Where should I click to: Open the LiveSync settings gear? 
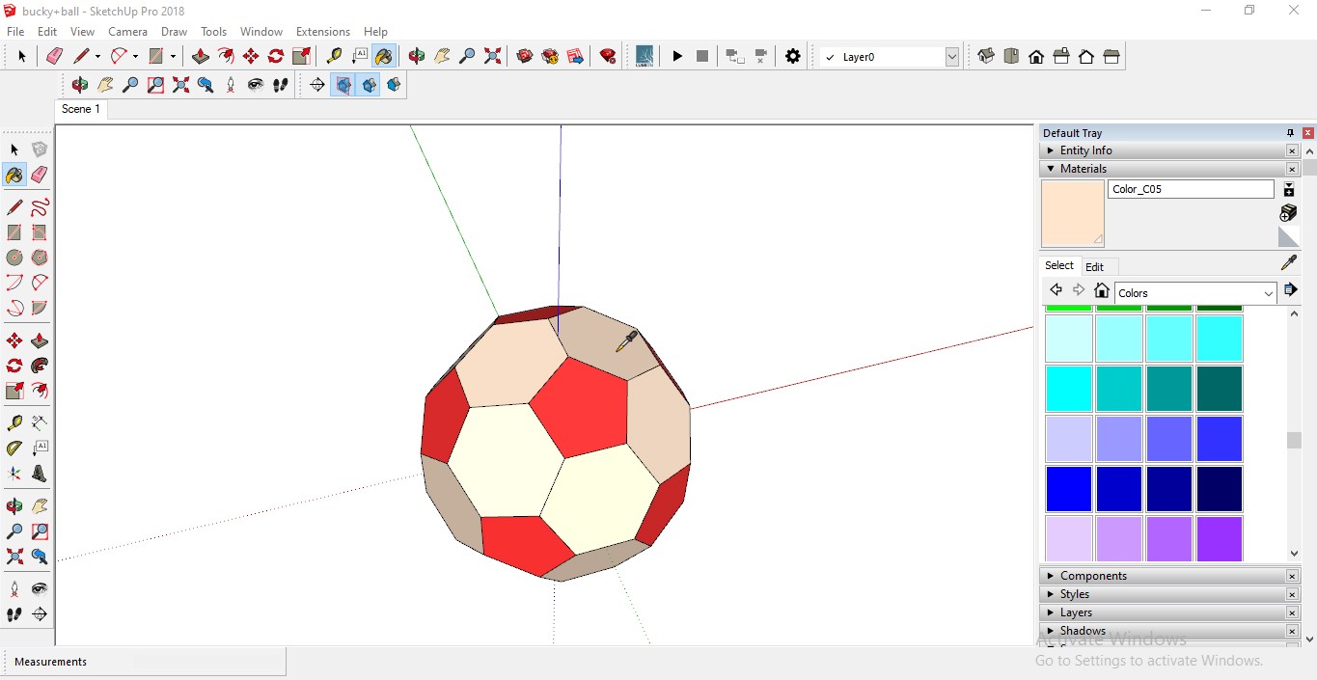tap(792, 57)
